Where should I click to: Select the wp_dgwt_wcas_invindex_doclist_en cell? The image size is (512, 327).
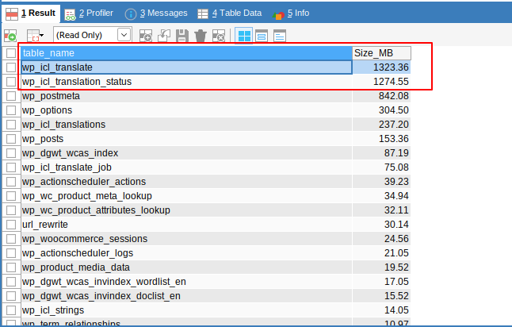(x=186, y=295)
